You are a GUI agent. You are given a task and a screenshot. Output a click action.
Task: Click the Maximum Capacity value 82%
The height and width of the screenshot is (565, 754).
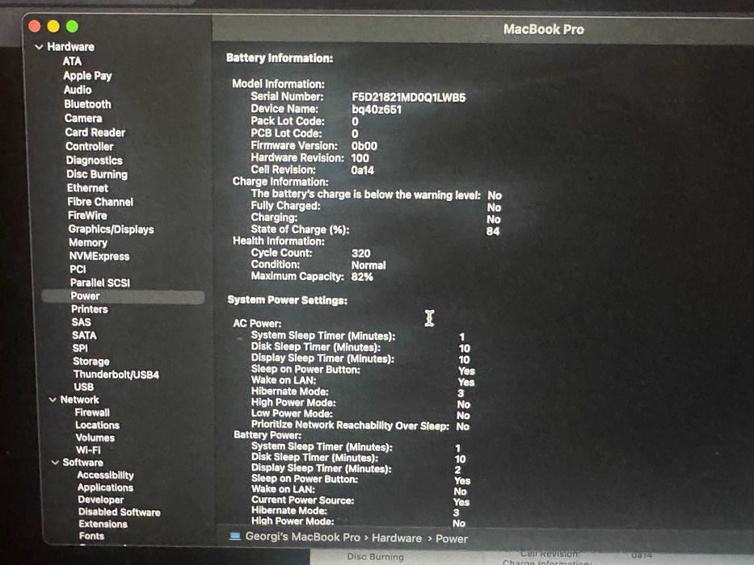362,277
